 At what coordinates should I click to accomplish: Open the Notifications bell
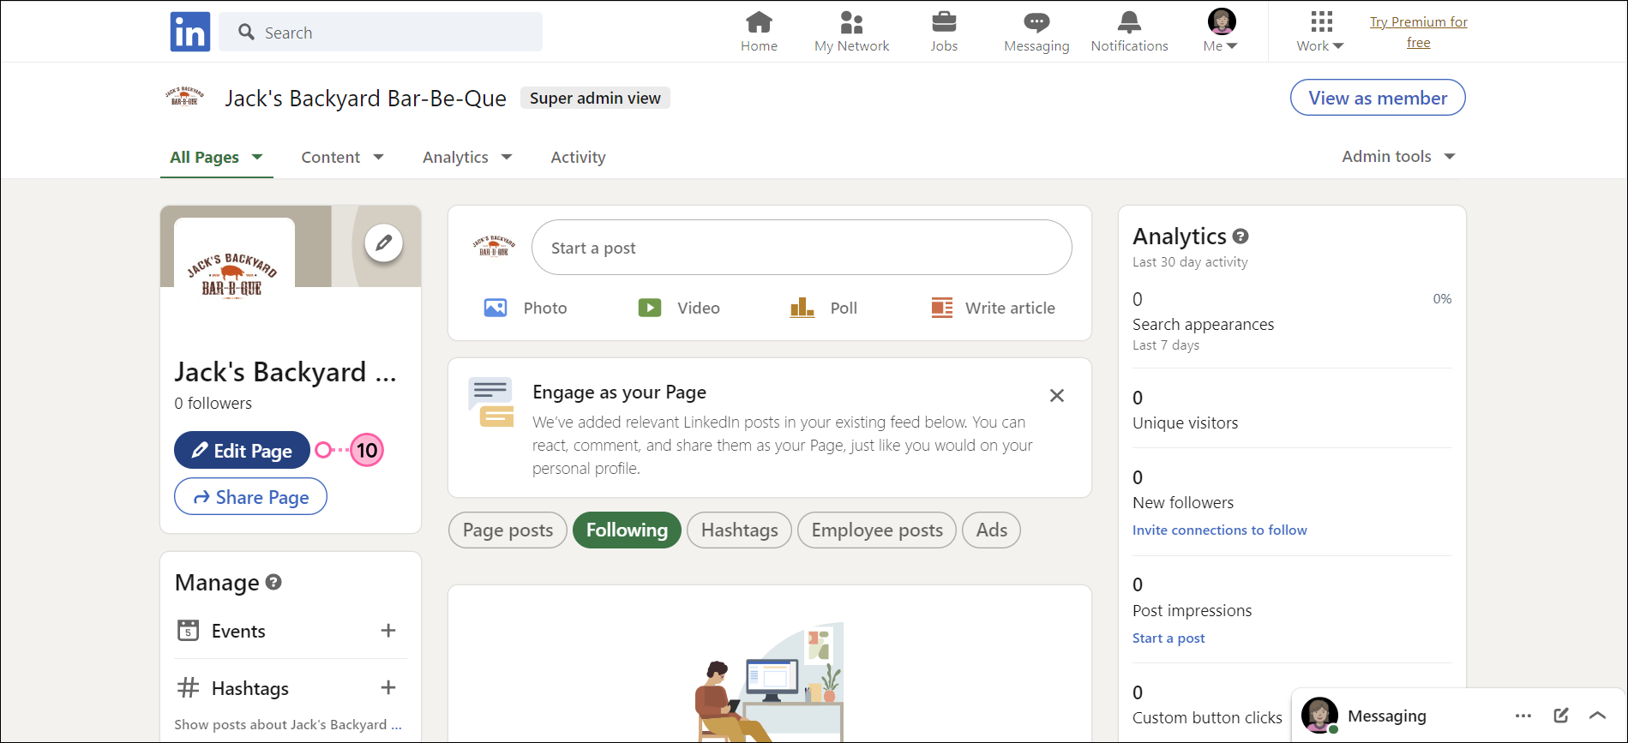(1129, 21)
